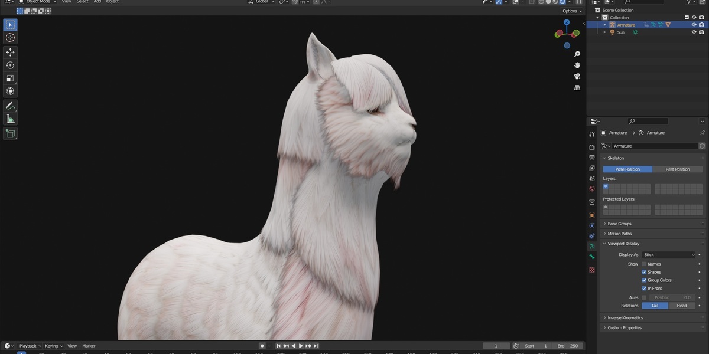Play the animation forward

tap(301, 346)
